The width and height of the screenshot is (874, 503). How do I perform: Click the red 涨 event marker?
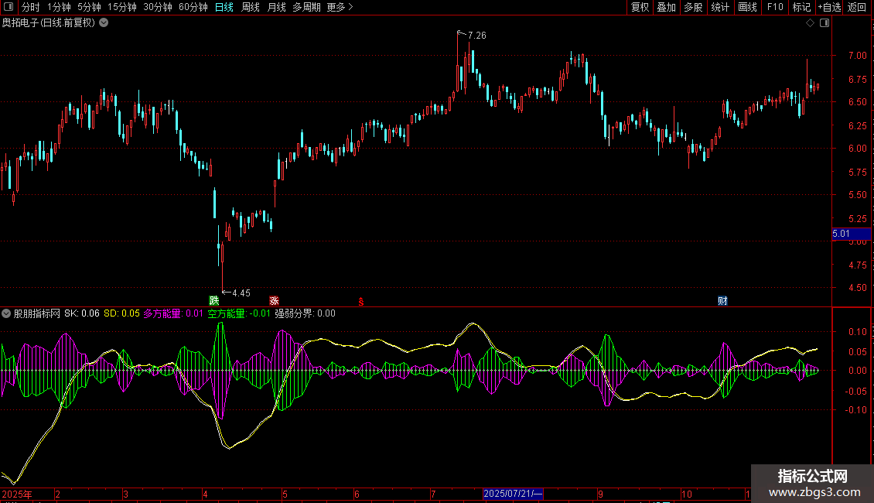274,301
